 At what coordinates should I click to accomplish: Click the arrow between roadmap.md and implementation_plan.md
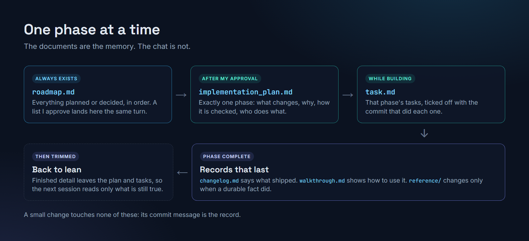(181, 95)
